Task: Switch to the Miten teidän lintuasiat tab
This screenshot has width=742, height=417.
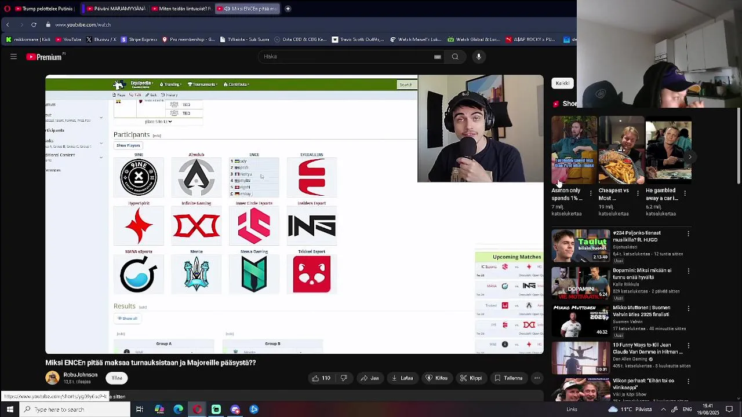Action: [x=181, y=9]
